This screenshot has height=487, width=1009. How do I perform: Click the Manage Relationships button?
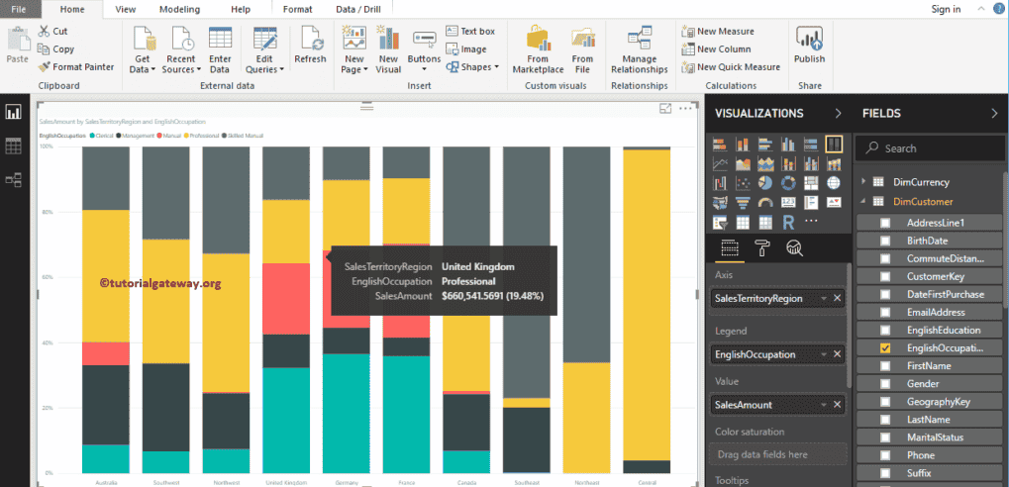(x=640, y=49)
